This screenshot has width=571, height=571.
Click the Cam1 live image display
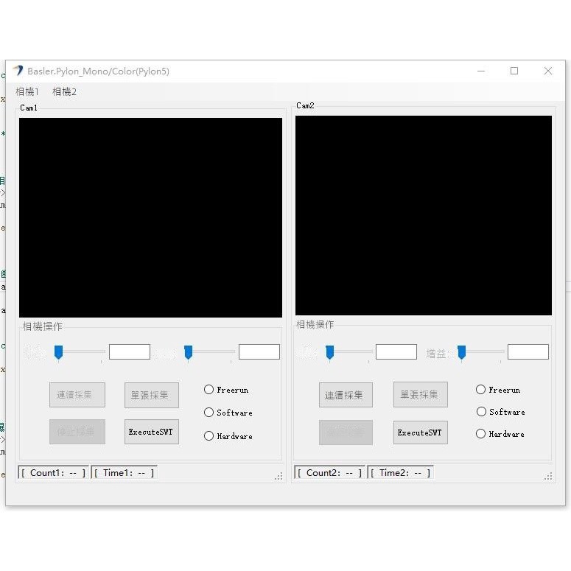point(150,217)
